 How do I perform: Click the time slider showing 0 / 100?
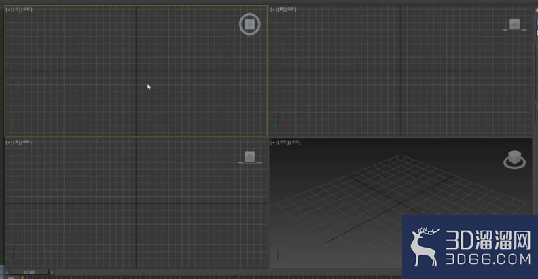click(29, 272)
